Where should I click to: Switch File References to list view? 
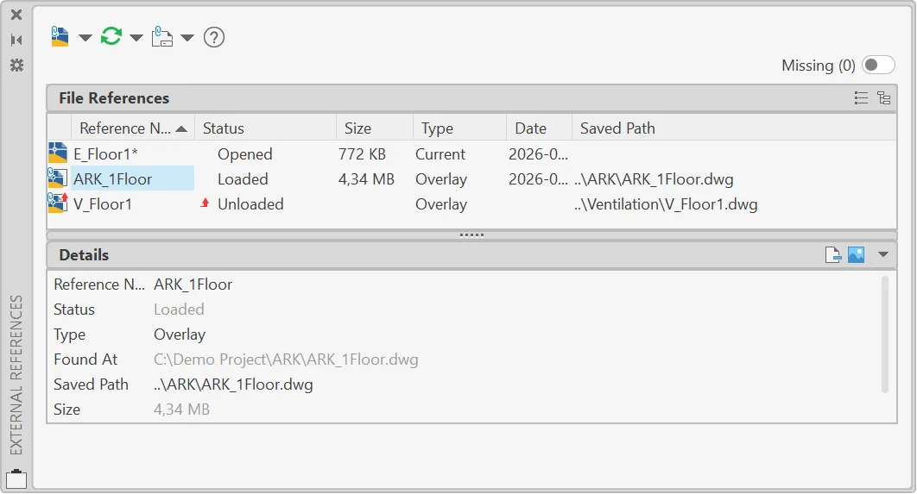pyautogui.click(x=861, y=98)
